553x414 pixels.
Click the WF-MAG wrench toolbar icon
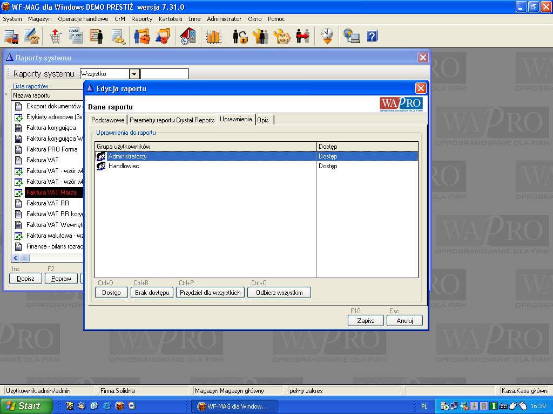[282, 37]
